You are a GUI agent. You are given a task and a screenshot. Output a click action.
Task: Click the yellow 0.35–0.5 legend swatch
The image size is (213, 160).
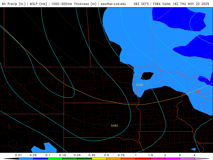click(99, 159)
